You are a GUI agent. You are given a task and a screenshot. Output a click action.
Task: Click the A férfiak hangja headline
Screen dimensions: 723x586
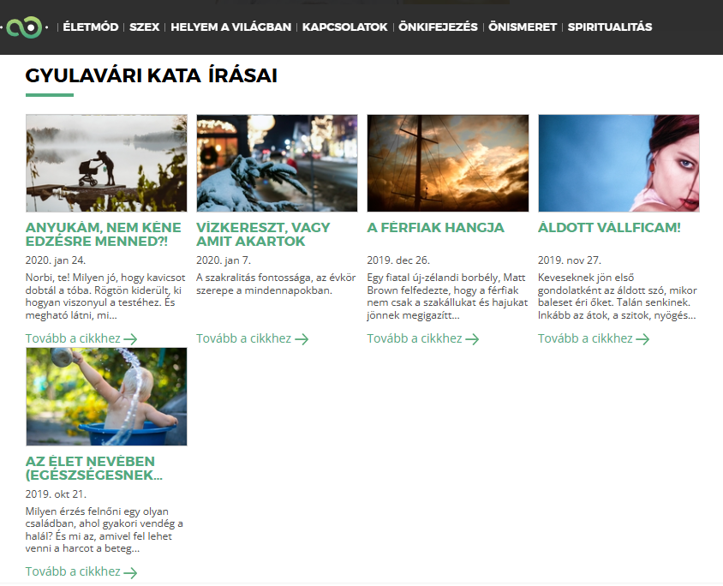tap(435, 228)
